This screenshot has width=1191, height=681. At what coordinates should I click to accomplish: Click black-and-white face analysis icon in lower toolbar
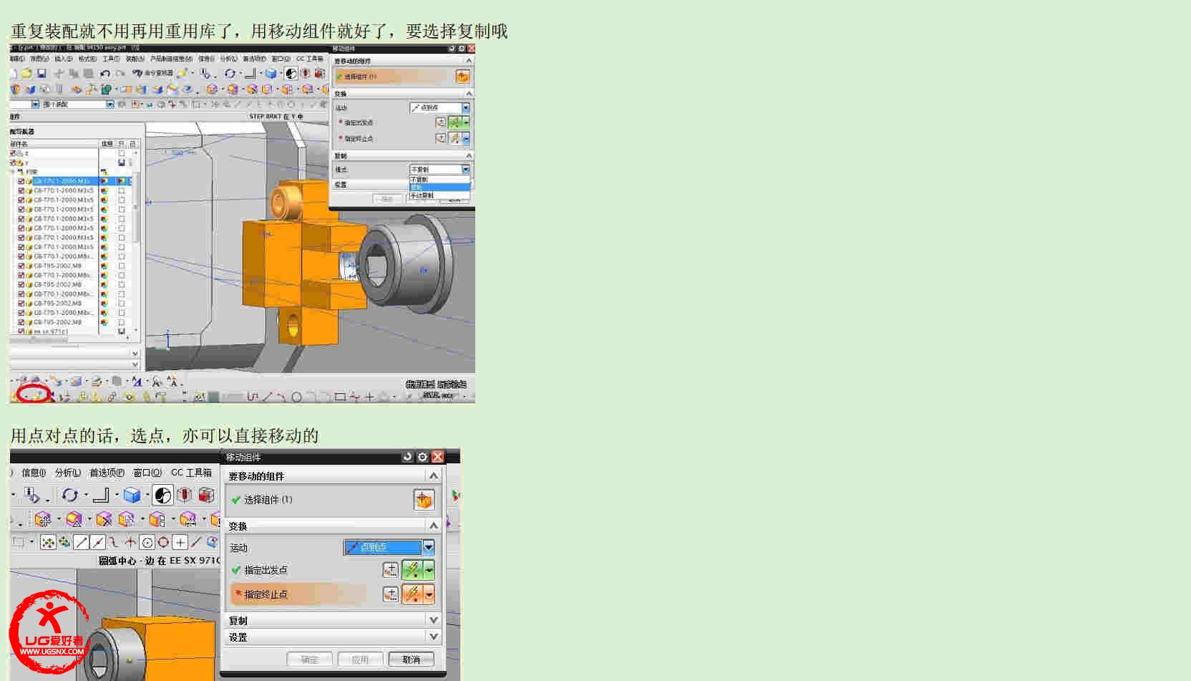coord(163,495)
